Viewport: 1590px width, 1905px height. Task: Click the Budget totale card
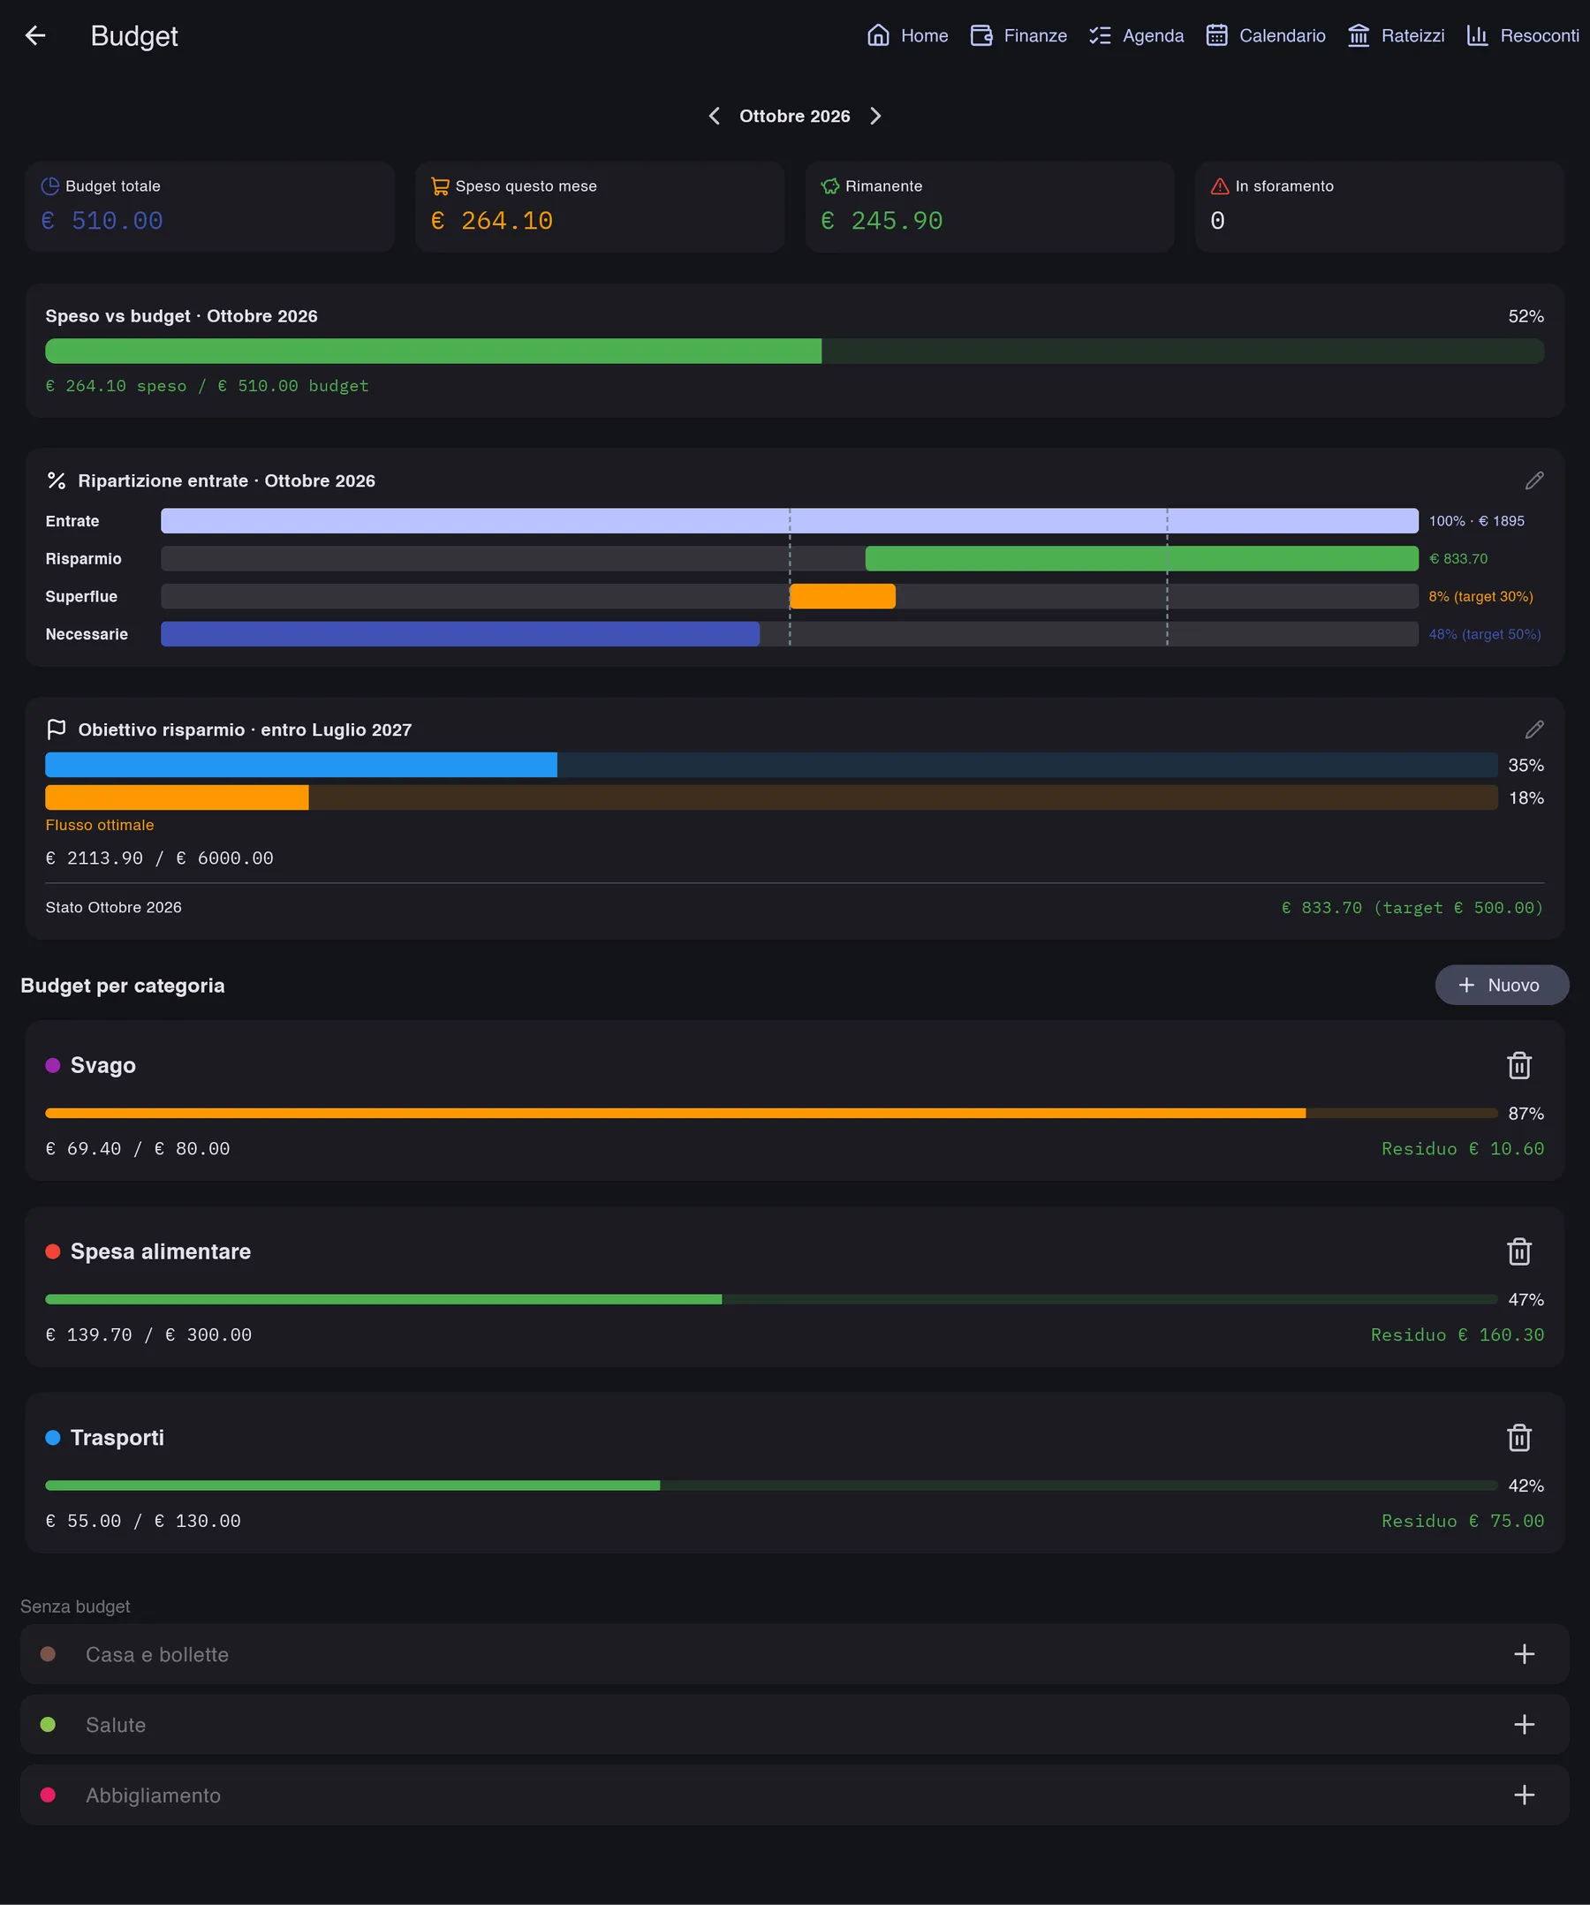click(x=209, y=207)
